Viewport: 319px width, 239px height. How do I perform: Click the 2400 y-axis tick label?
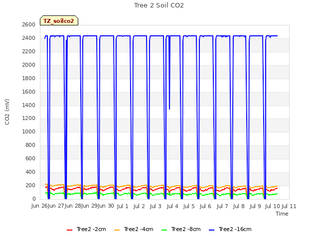pyautogui.click(x=29, y=38)
